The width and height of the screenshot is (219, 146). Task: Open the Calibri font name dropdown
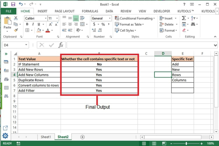click(x=46, y=18)
